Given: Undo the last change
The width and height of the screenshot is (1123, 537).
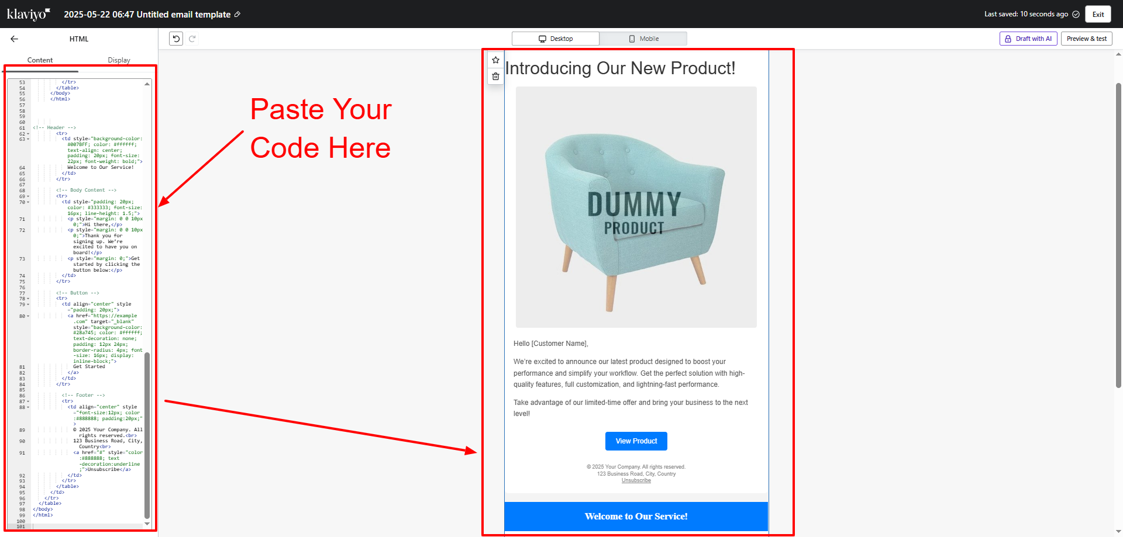Looking at the screenshot, I should 176,39.
